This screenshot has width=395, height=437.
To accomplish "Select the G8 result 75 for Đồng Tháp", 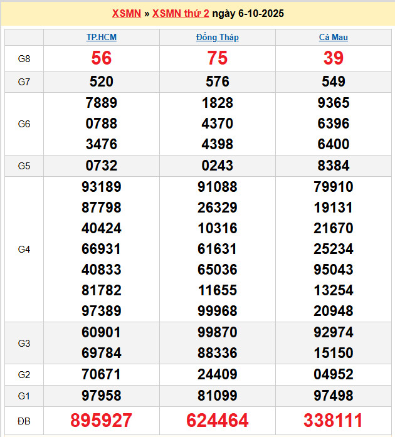I will [x=218, y=58].
